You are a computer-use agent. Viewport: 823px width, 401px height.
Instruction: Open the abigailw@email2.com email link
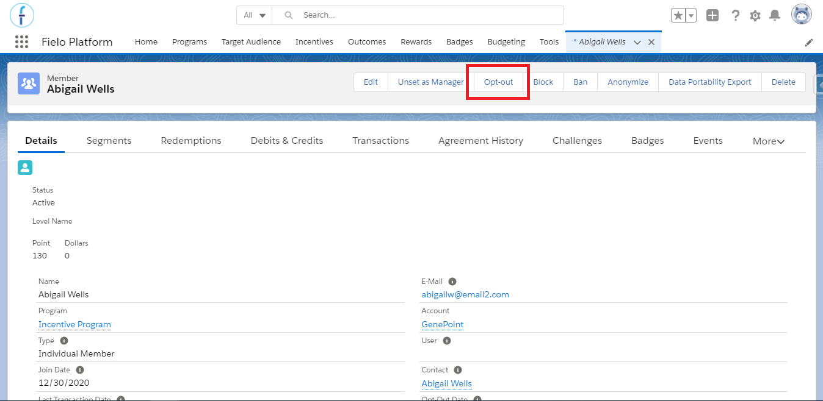pyautogui.click(x=465, y=294)
